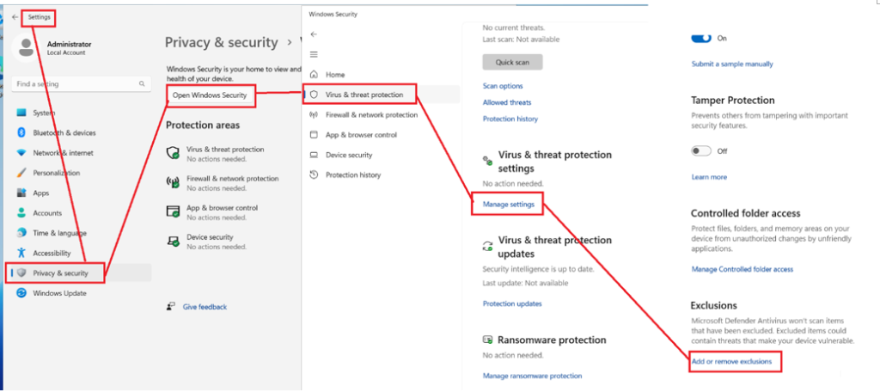Click the back arrow next to Settings
This screenshot has width=880, height=392.
pyautogui.click(x=15, y=16)
